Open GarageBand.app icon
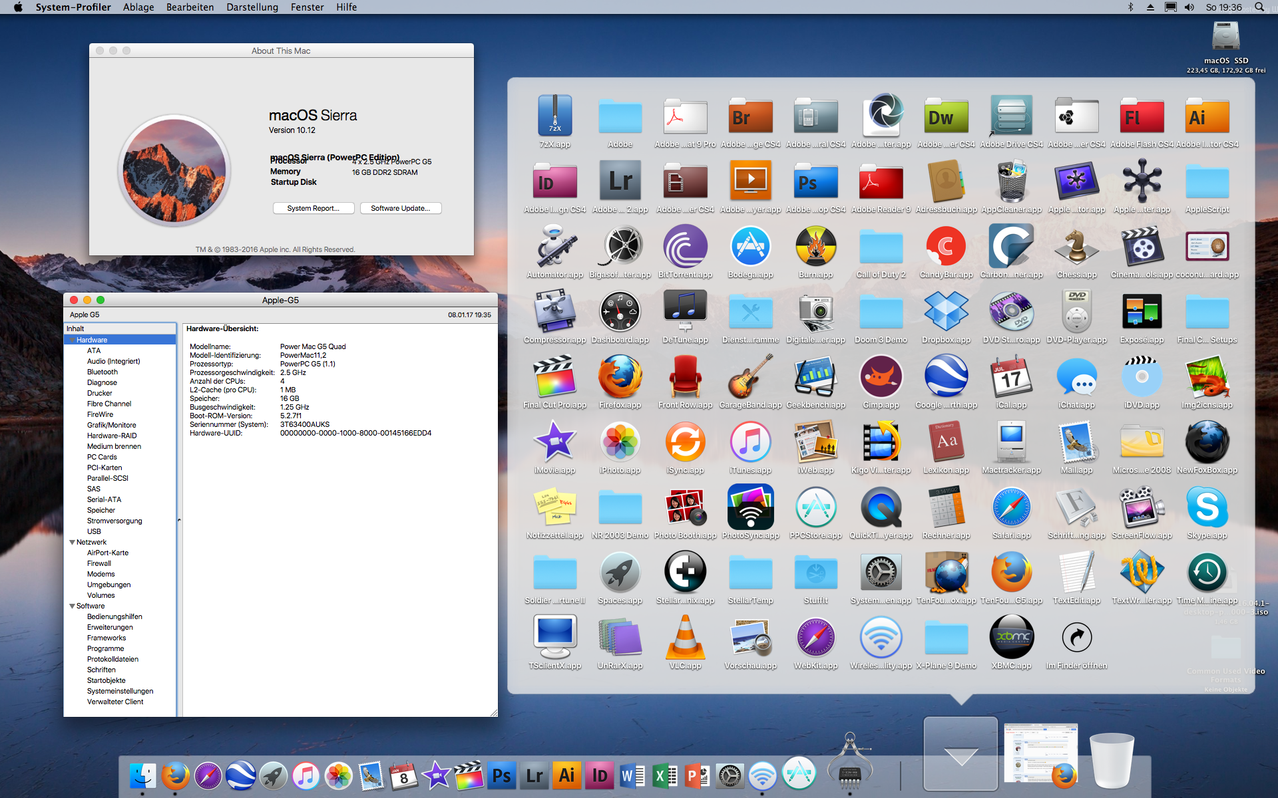The width and height of the screenshot is (1278, 798). pyautogui.click(x=750, y=376)
